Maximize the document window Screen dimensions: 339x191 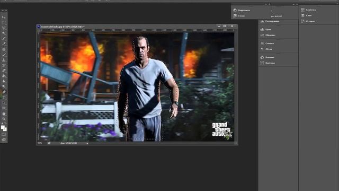[x=225, y=27]
